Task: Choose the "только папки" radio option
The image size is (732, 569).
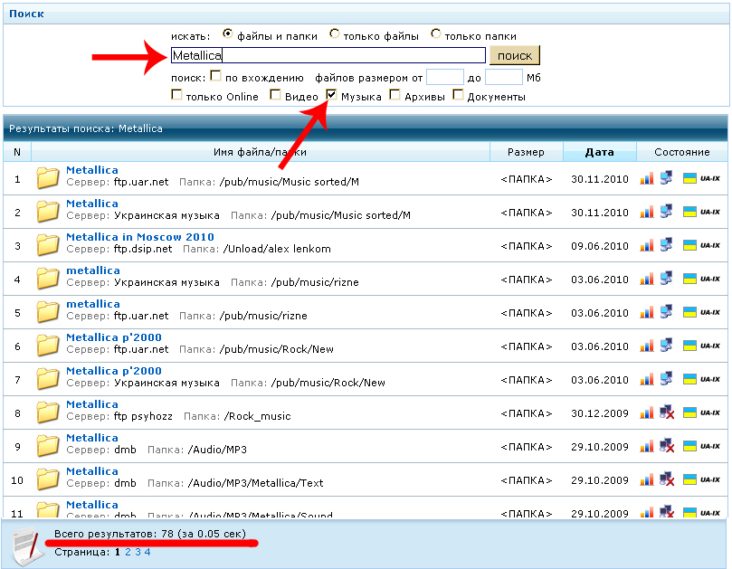Action: tap(435, 34)
